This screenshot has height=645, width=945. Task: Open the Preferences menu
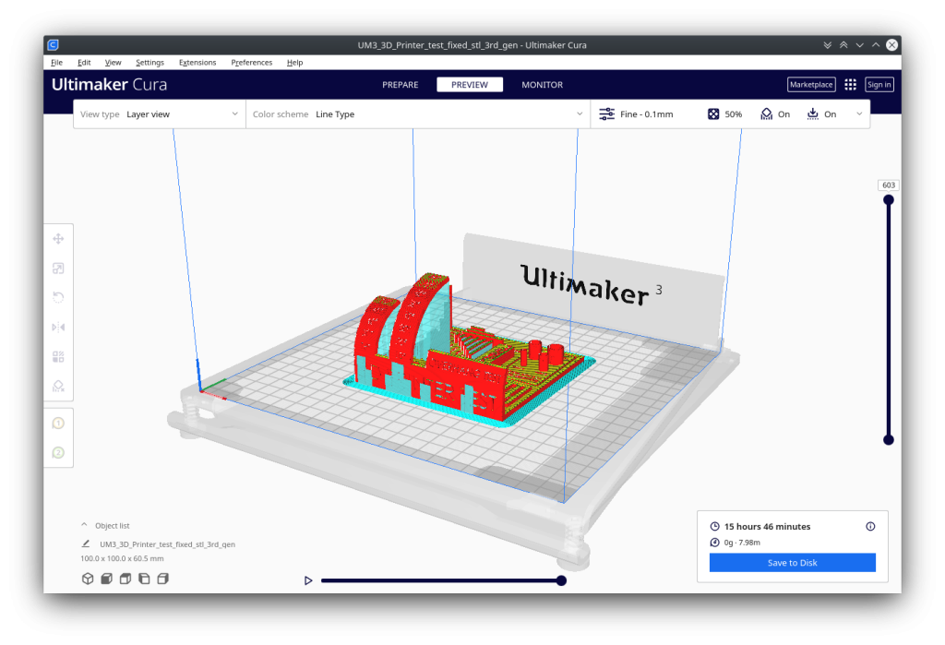[x=251, y=63]
